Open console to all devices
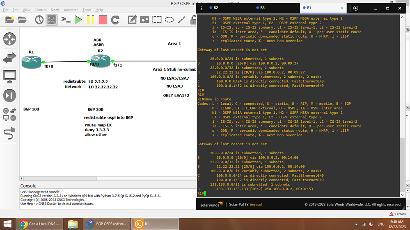 (66, 20)
